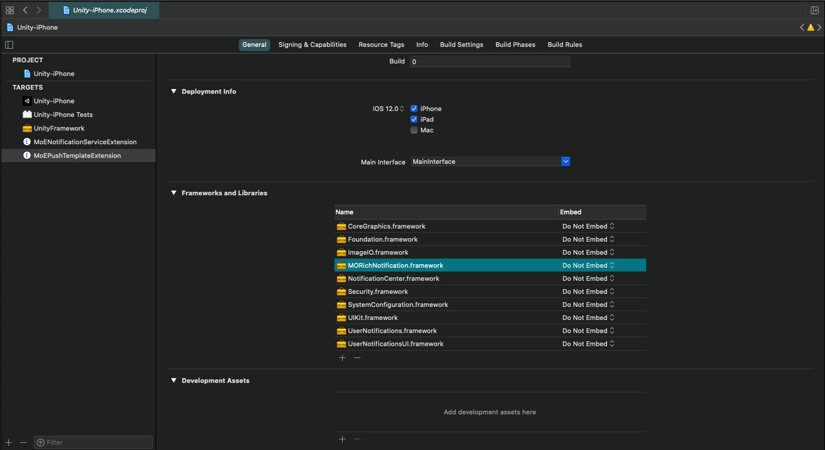Sort frameworks by Name column header
The height and width of the screenshot is (450, 825).
tap(446, 212)
